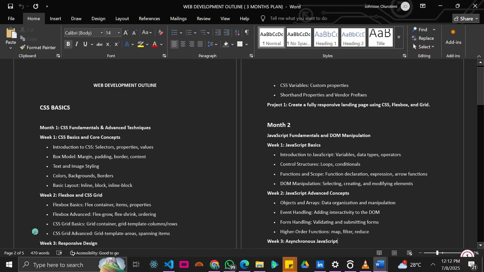Toggle the bulleted list button
Viewport: 484px width, 272px height.
coord(174,32)
